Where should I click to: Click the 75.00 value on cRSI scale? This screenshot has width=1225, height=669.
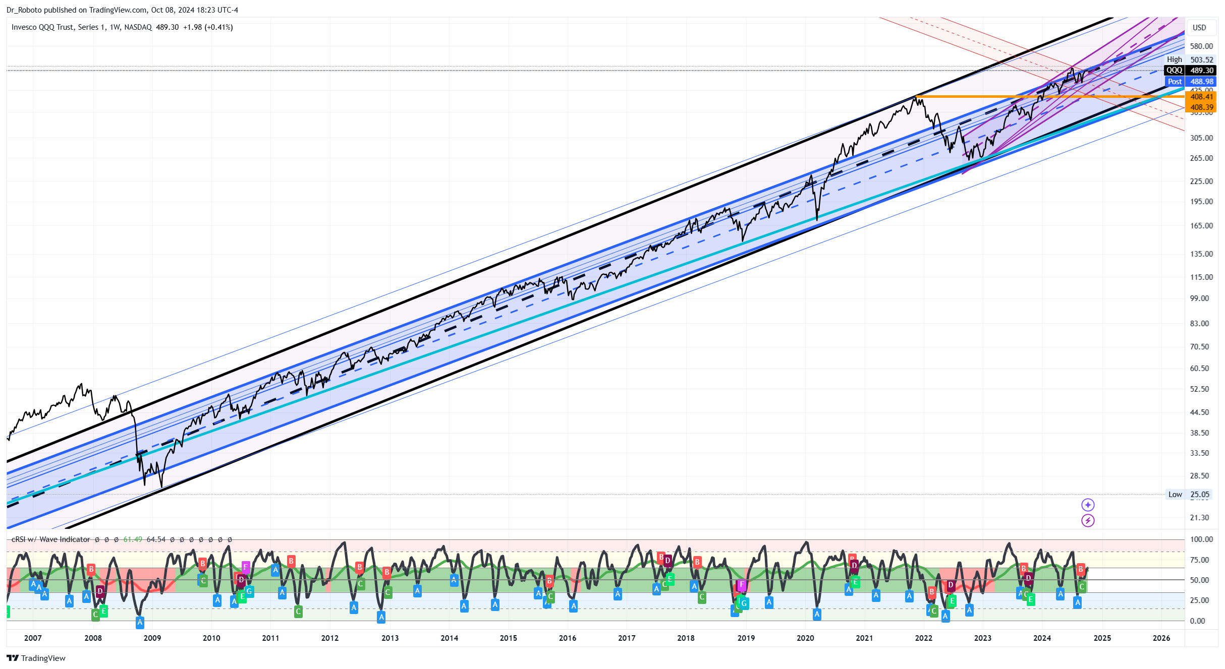[x=1200, y=560]
